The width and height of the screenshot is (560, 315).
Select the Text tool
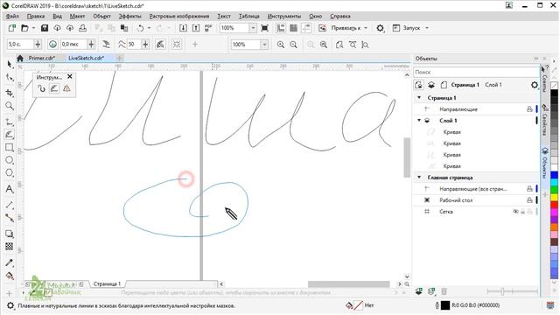click(10, 189)
